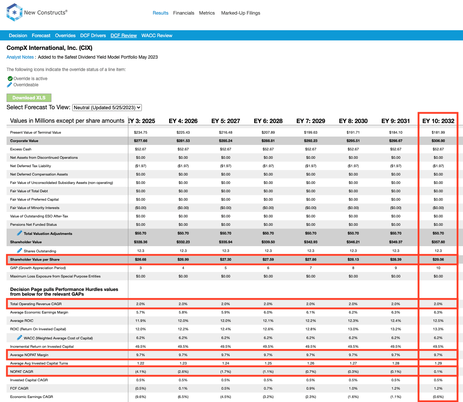Click the $27.59 Shareholder Value per Share cell
Viewport: 463px width, 402px height.
268,260
